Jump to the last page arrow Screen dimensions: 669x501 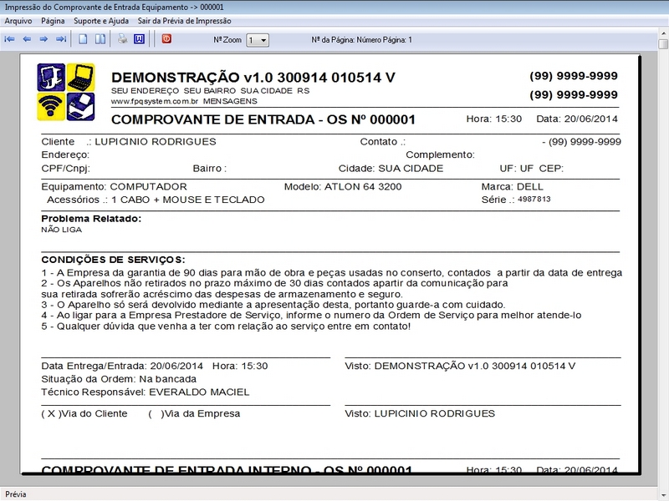[x=61, y=39]
